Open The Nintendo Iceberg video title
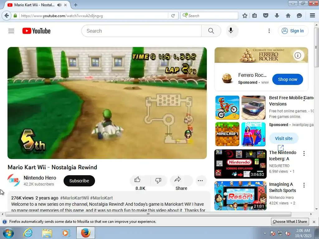The width and height of the screenshot is (319, 239). point(283,156)
